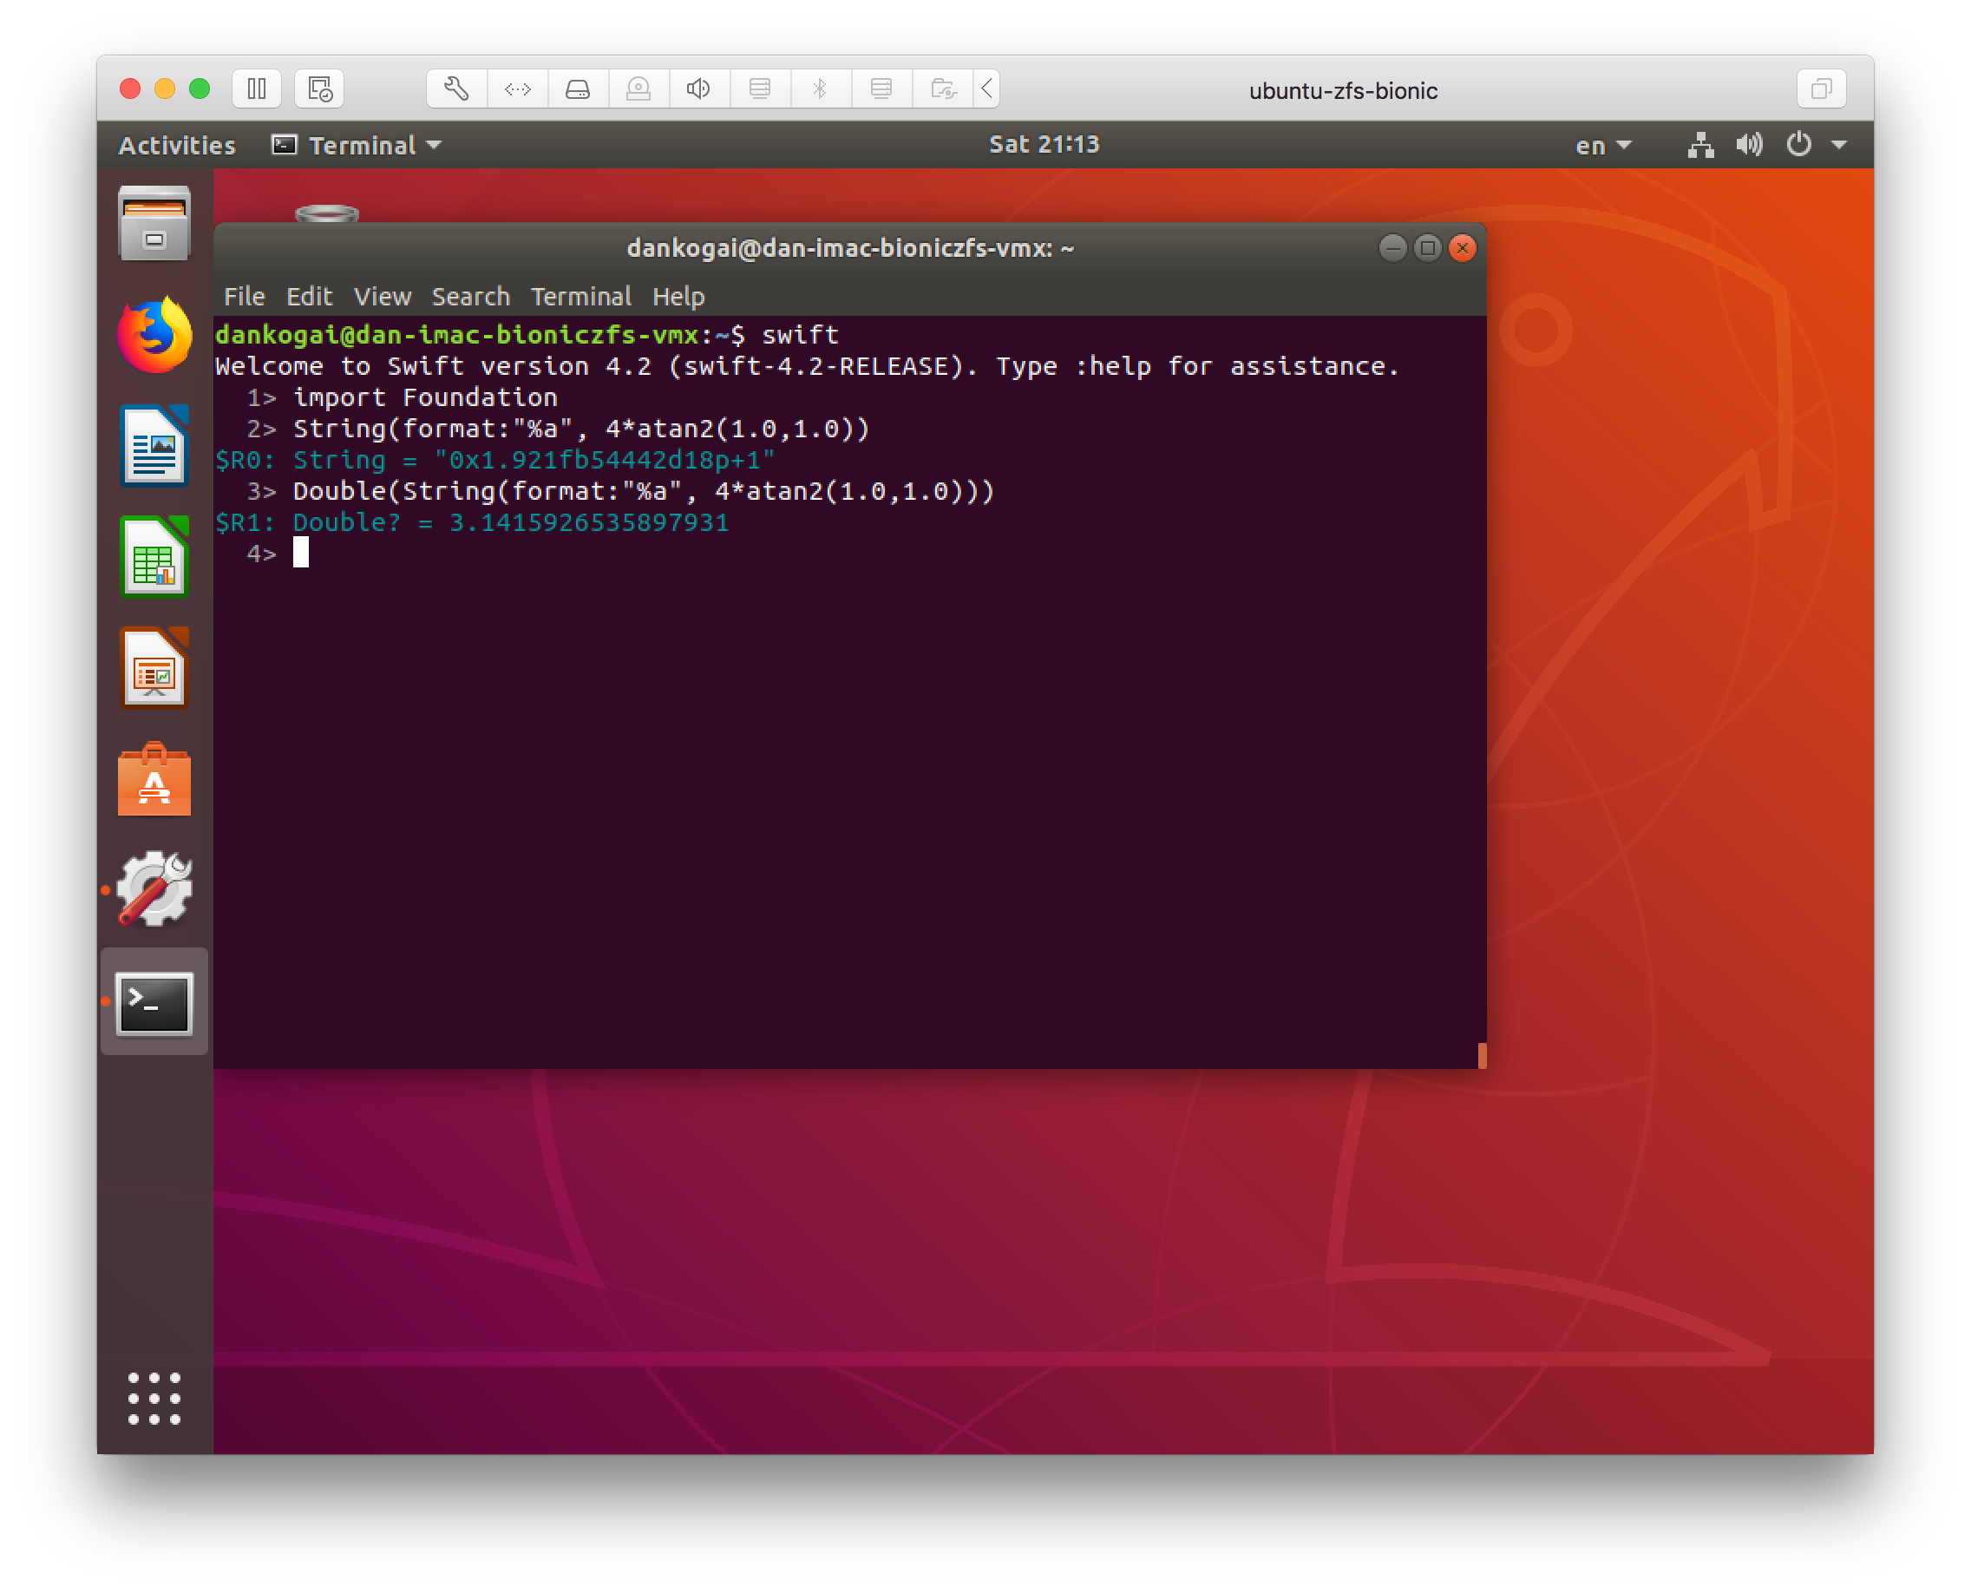Open LibreOffice Calc in the dock
This screenshot has width=1971, height=1593.
pyautogui.click(x=154, y=557)
